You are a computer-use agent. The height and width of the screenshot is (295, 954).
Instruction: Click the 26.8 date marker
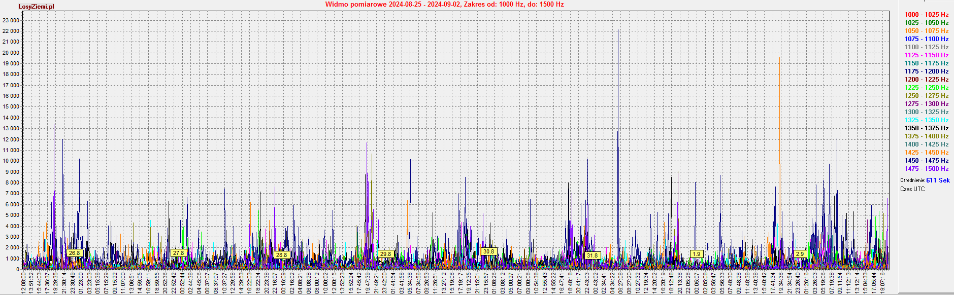tap(75, 253)
